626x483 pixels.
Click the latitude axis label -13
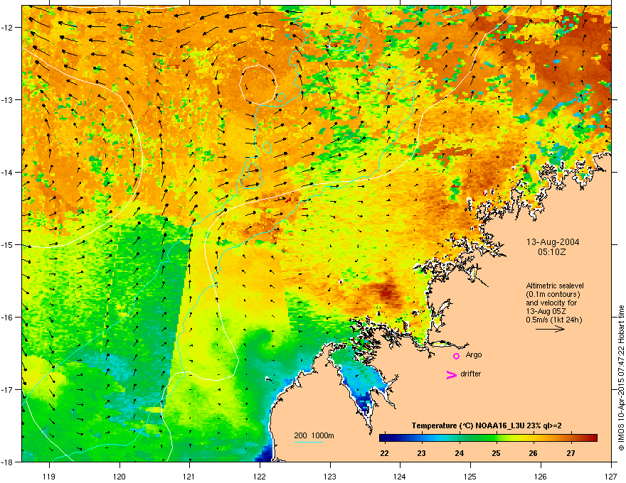[x=7, y=99]
